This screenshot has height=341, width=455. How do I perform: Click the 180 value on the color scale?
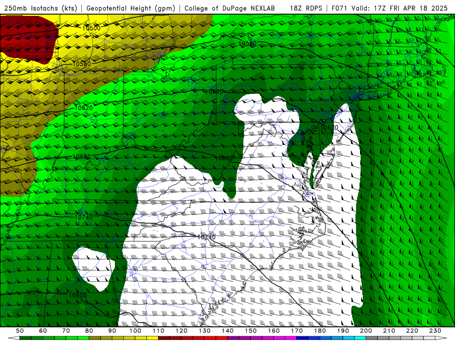click(x=320, y=331)
